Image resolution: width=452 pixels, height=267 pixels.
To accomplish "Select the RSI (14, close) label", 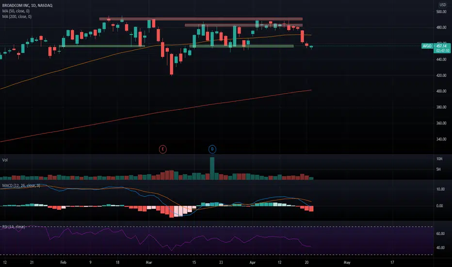I will click(x=14, y=227).
